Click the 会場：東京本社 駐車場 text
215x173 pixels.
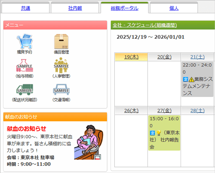coord(31,158)
